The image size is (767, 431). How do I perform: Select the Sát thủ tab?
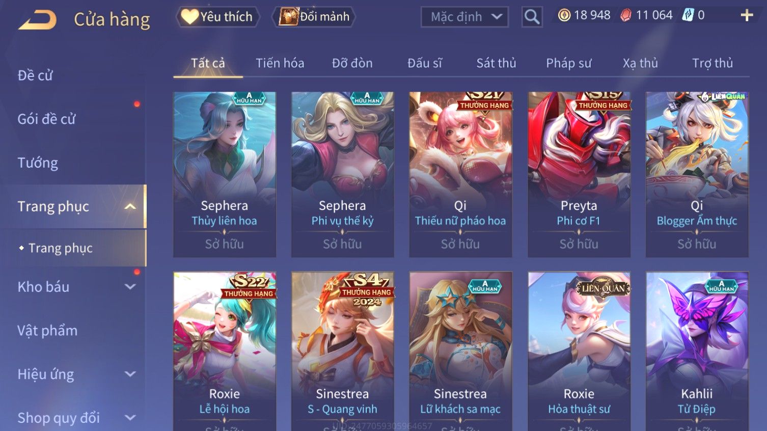coord(496,63)
